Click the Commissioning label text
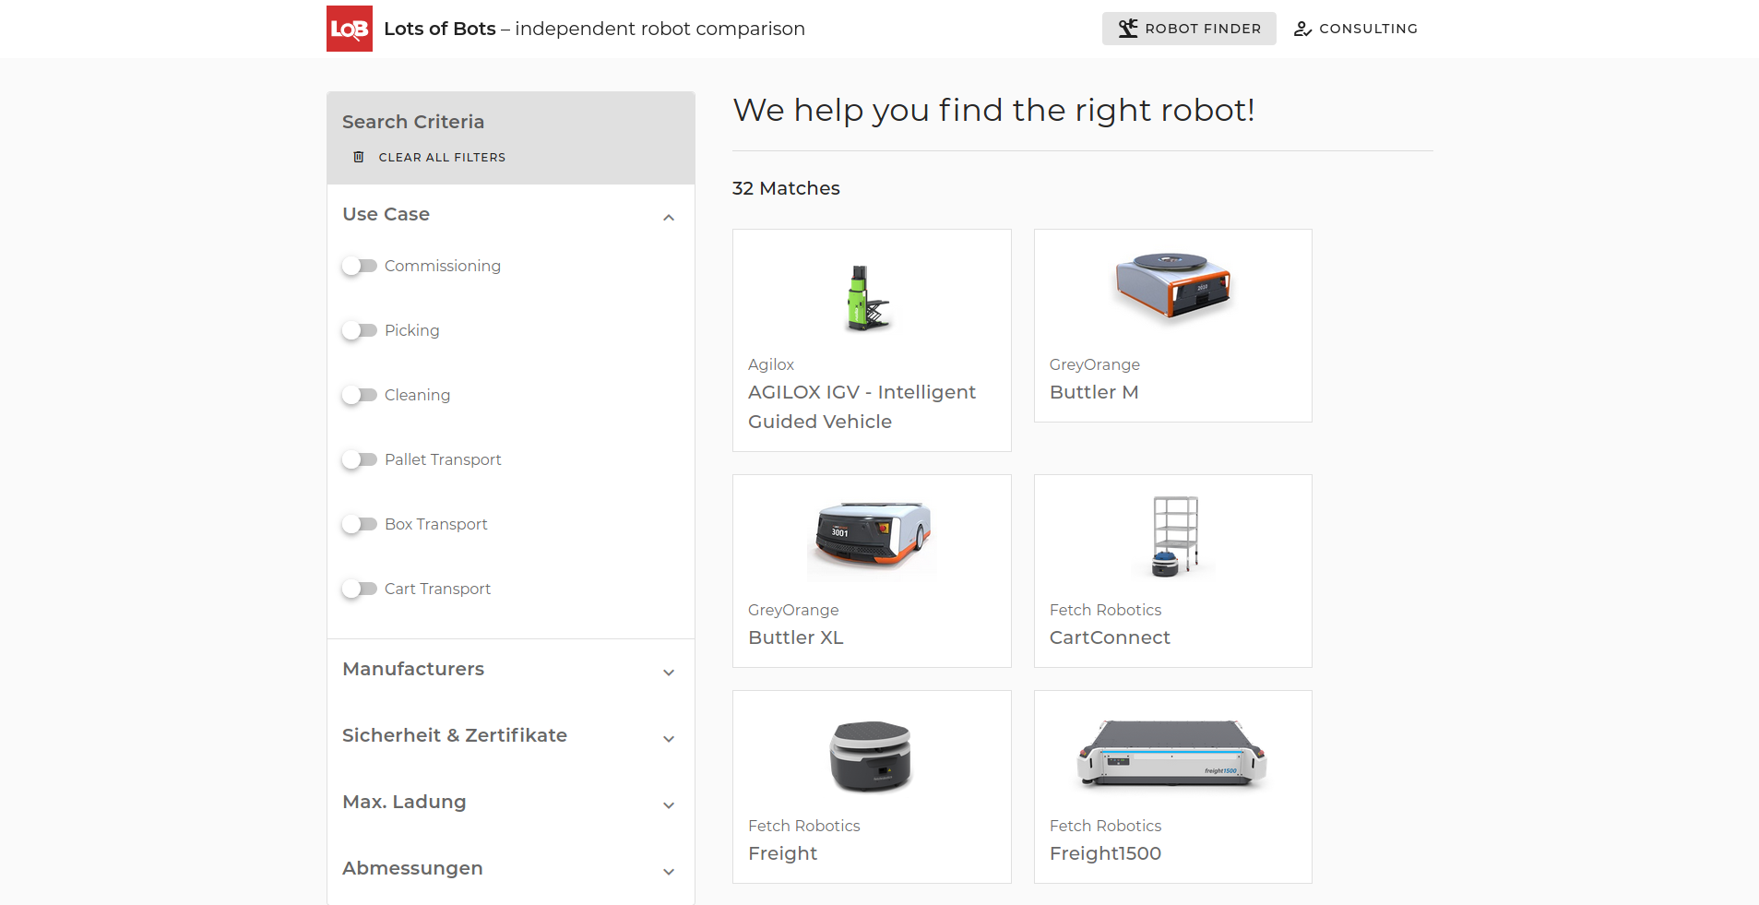Viewport: 1759px width, 905px height. pos(443,266)
